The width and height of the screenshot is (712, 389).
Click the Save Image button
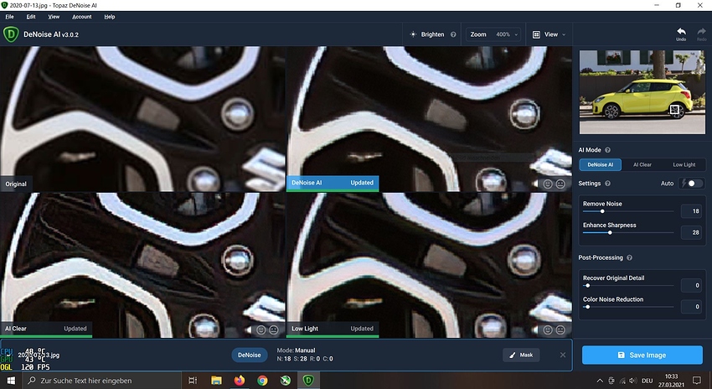[x=642, y=355]
